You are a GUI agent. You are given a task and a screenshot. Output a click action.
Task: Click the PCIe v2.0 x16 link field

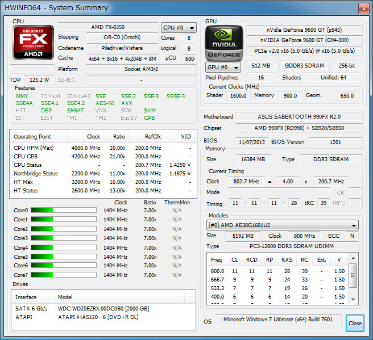(304, 51)
